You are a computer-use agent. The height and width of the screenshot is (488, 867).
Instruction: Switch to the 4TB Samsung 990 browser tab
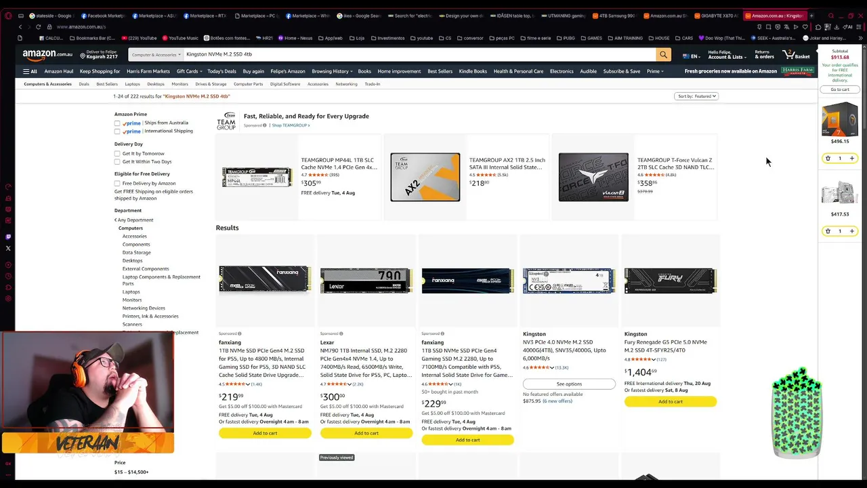pyautogui.click(x=614, y=16)
